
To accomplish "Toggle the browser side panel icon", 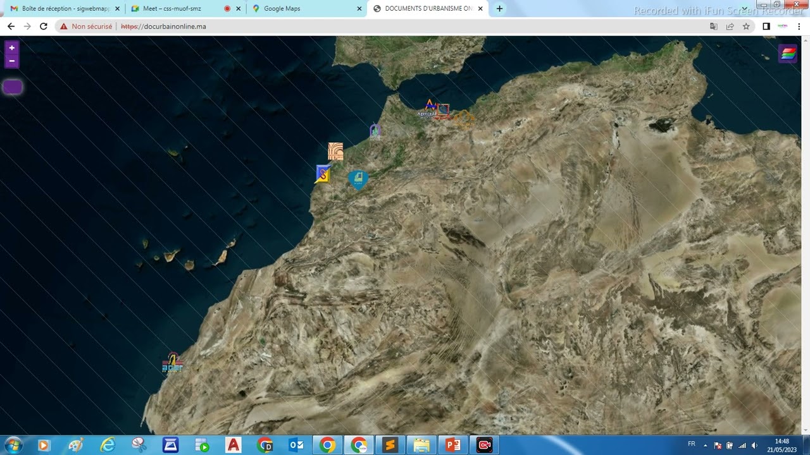I will point(766,27).
